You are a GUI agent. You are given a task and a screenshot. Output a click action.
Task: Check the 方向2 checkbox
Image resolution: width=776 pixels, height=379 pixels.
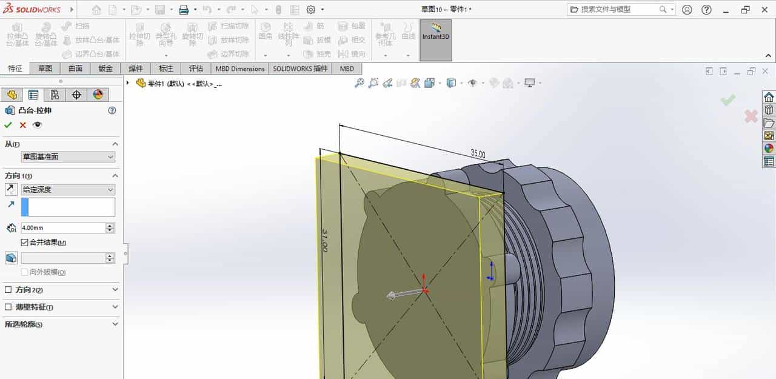[x=8, y=290]
